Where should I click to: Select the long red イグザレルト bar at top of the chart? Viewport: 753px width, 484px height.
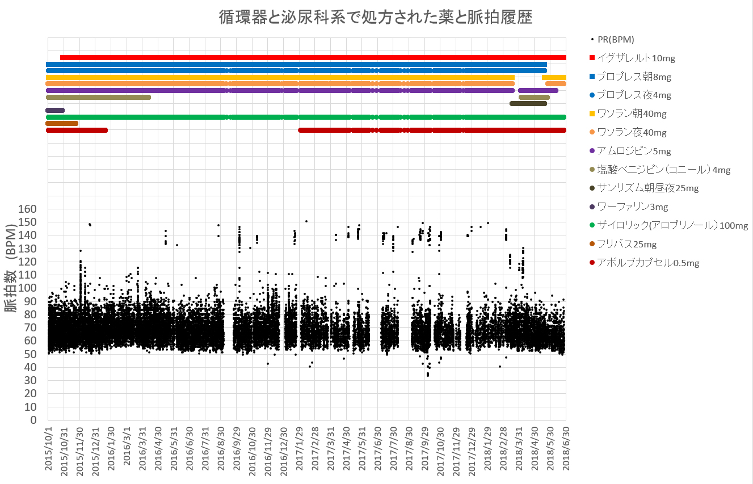(312, 57)
